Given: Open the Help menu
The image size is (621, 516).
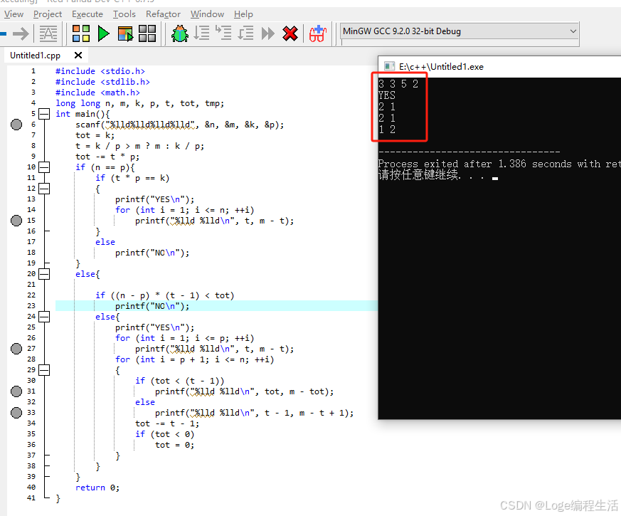Looking at the screenshot, I should tap(243, 14).
